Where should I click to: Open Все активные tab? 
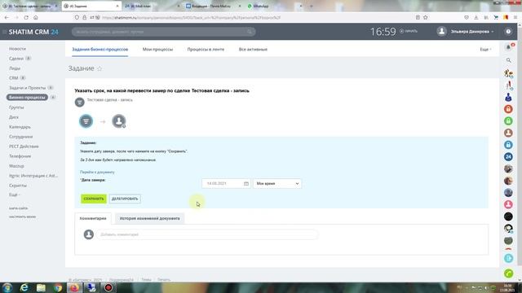(x=253, y=49)
